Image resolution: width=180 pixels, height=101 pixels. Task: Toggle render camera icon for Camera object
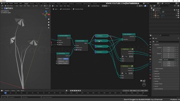coord(178,12)
